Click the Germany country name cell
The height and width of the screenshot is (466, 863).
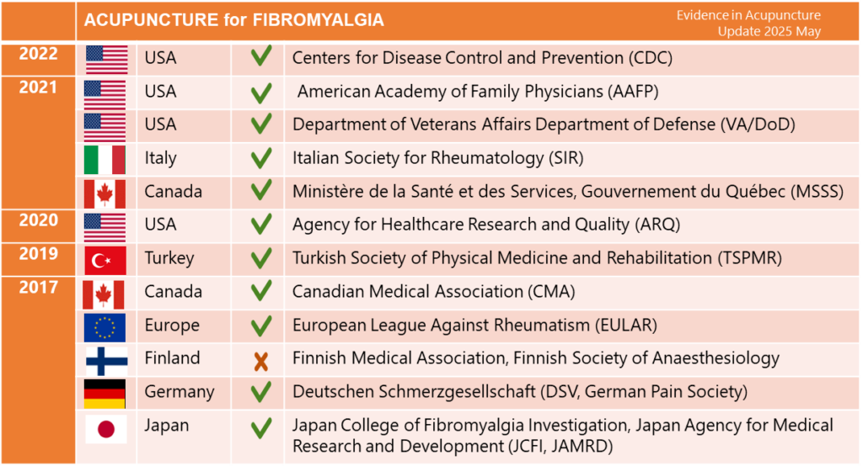click(x=184, y=393)
